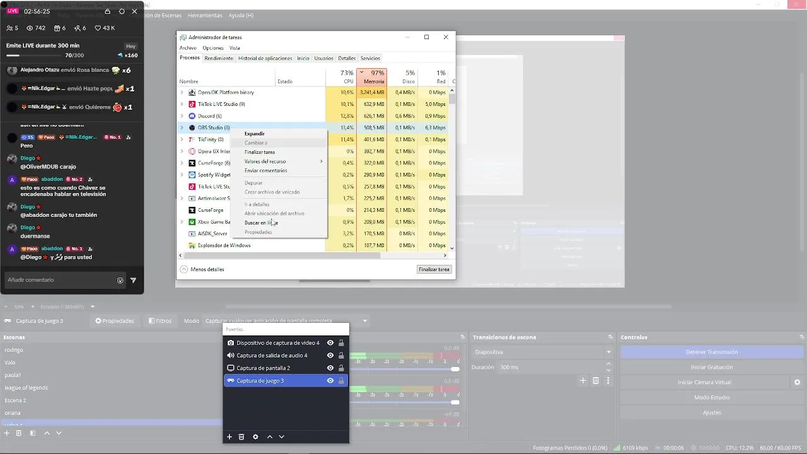
Task: Click the send/filter arrow icon beside the comment box
Action: click(133, 280)
